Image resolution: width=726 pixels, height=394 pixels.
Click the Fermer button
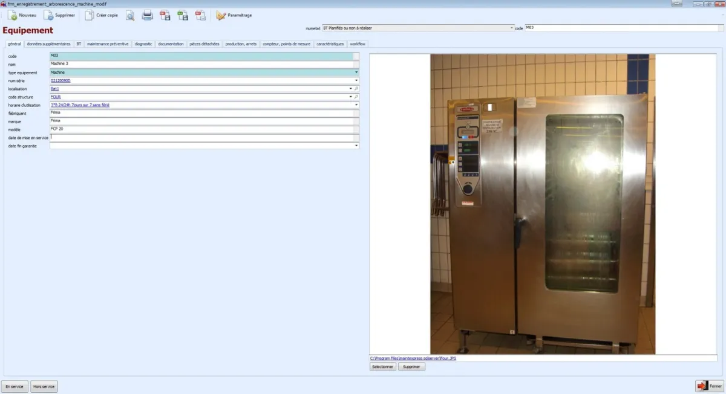click(710, 386)
